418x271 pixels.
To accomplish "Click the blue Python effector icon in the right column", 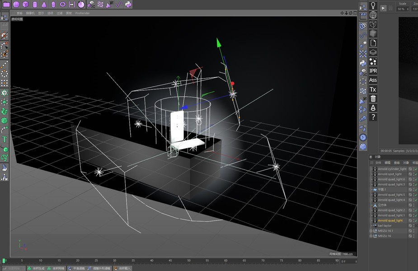I will point(363,63).
